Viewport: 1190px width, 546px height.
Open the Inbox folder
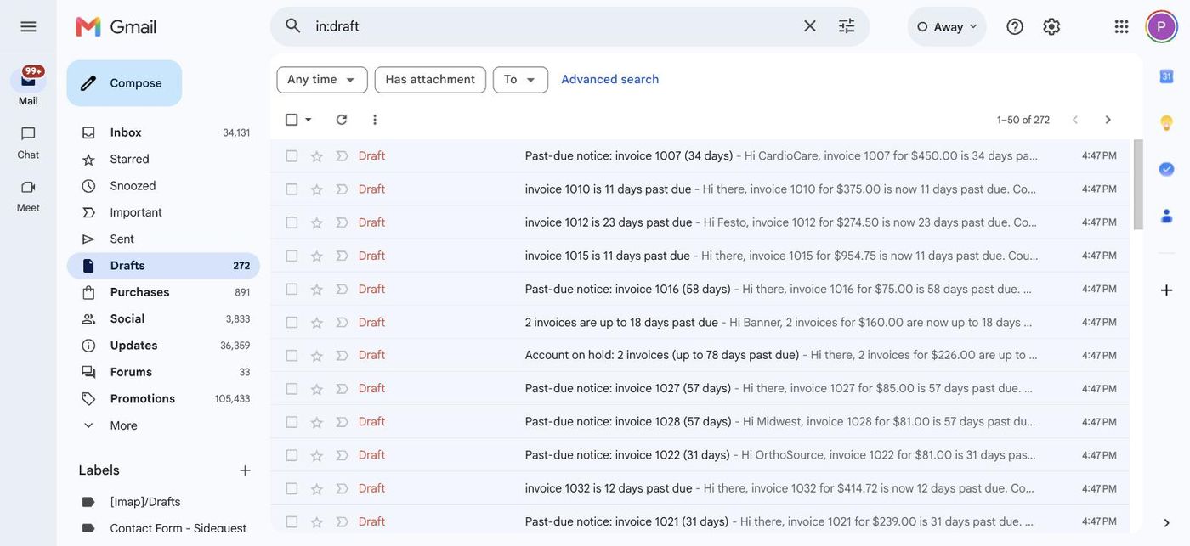163,132
